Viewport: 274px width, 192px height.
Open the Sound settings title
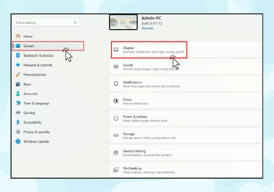pyautogui.click(x=128, y=65)
